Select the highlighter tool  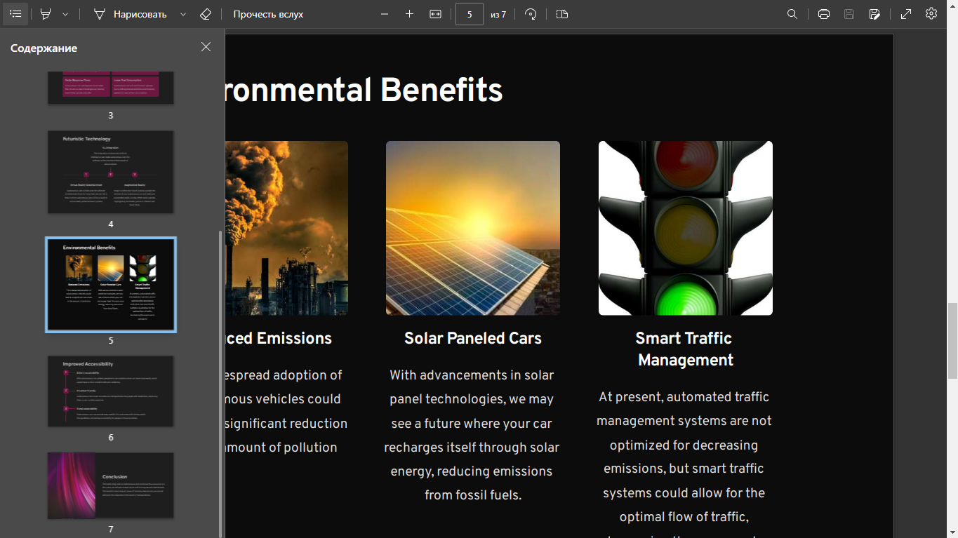46,14
